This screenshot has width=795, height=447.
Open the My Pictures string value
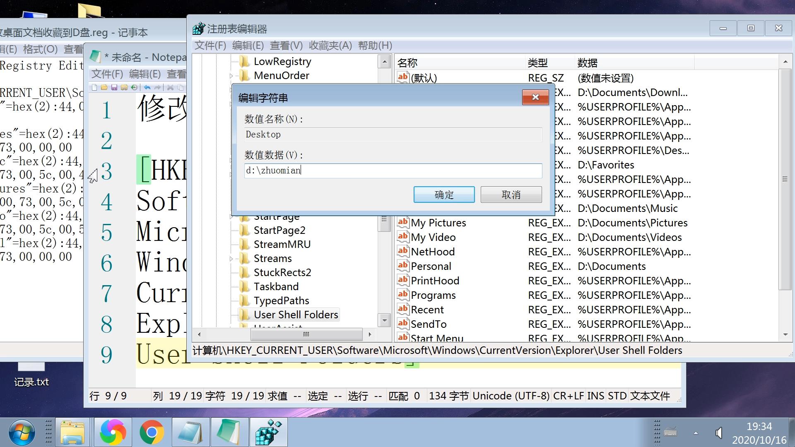(438, 223)
